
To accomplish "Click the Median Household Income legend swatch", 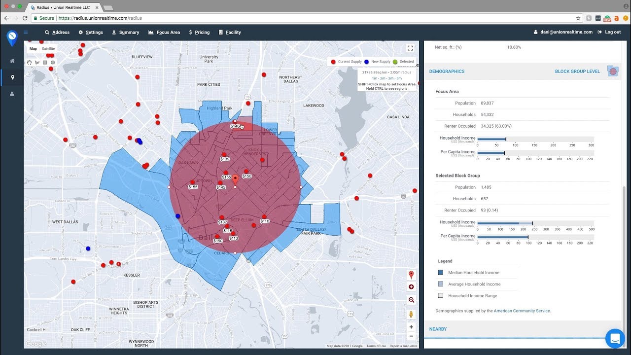I will [x=441, y=273].
